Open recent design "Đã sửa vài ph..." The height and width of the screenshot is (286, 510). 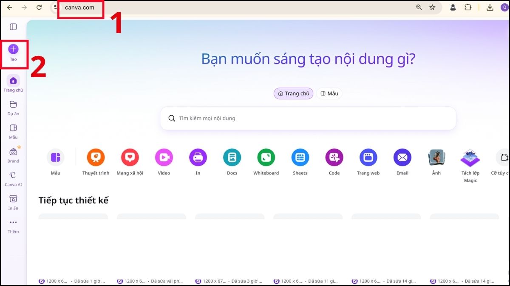(x=151, y=249)
